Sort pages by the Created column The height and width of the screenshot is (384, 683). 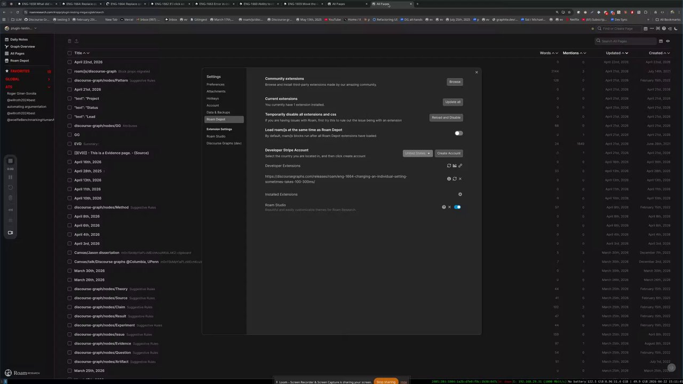(659, 53)
